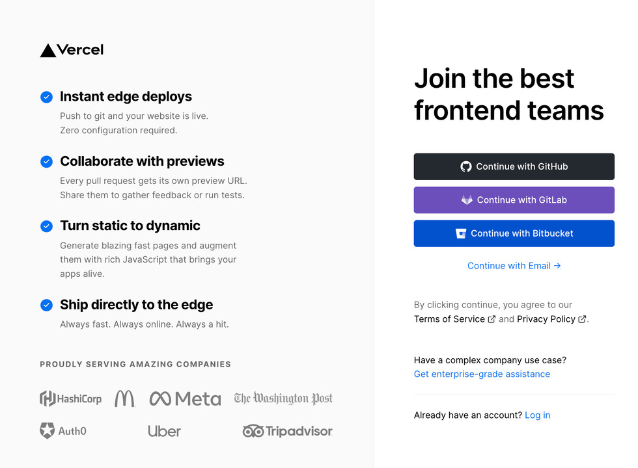Click the HashiCorp company logo

(71, 398)
